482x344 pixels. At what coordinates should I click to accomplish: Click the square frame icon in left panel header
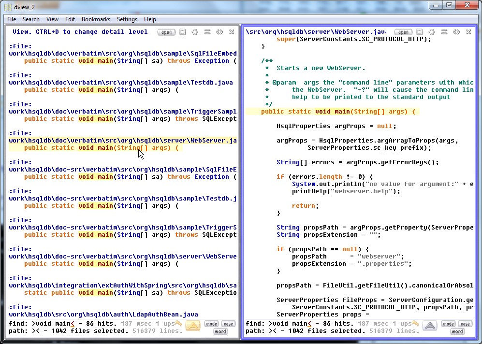pyautogui.click(x=183, y=32)
